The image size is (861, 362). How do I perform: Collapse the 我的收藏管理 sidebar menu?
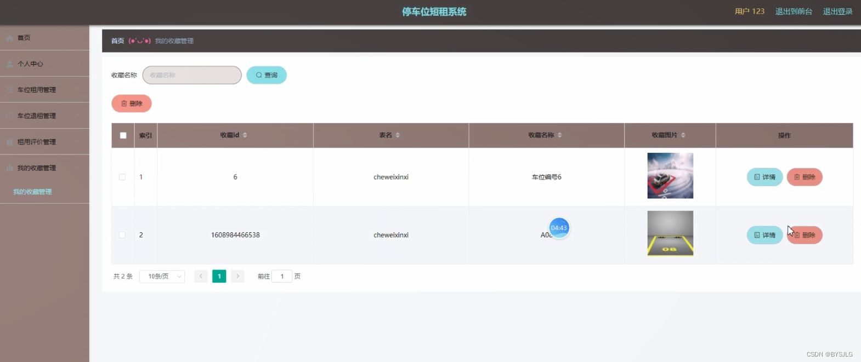point(78,168)
